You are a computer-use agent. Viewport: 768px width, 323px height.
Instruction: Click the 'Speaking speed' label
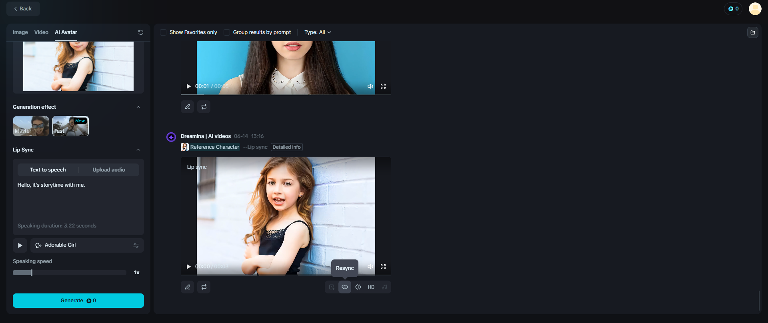(32, 261)
